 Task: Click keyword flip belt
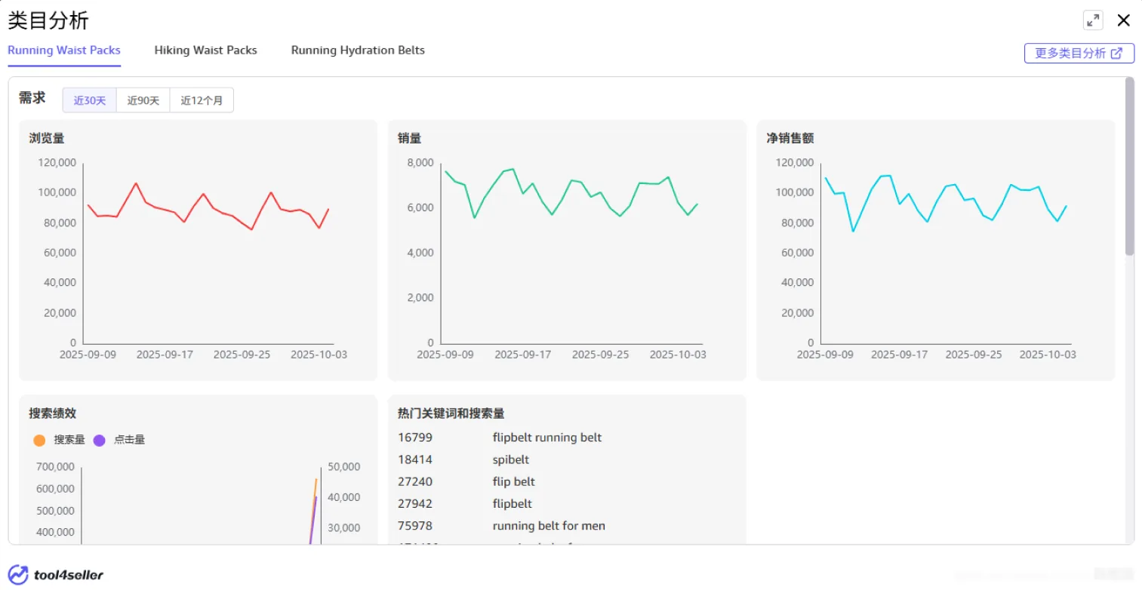514,481
